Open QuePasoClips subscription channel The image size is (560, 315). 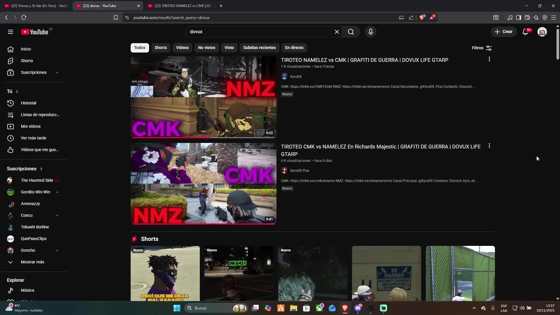point(35,239)
